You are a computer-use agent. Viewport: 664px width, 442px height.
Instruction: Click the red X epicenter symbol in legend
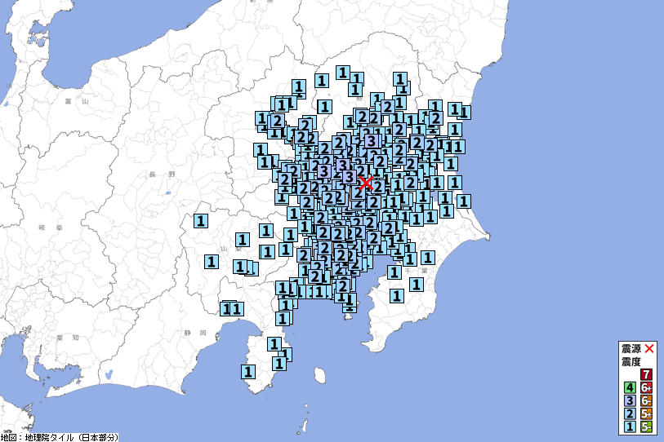[650, 348]
